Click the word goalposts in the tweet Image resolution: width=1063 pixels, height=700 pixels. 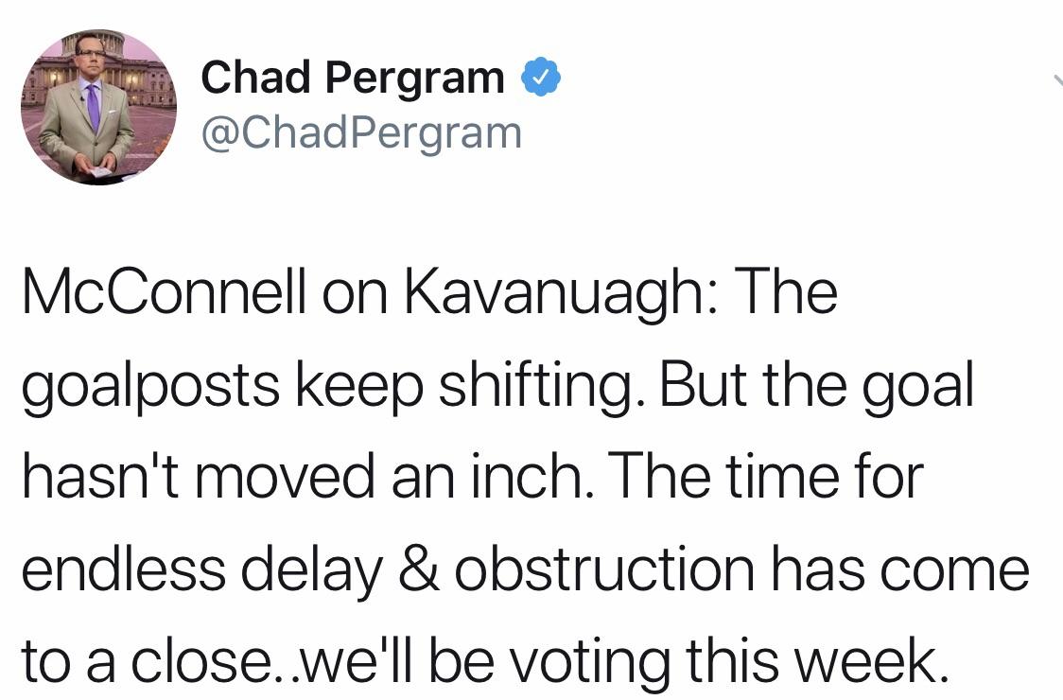150,388
